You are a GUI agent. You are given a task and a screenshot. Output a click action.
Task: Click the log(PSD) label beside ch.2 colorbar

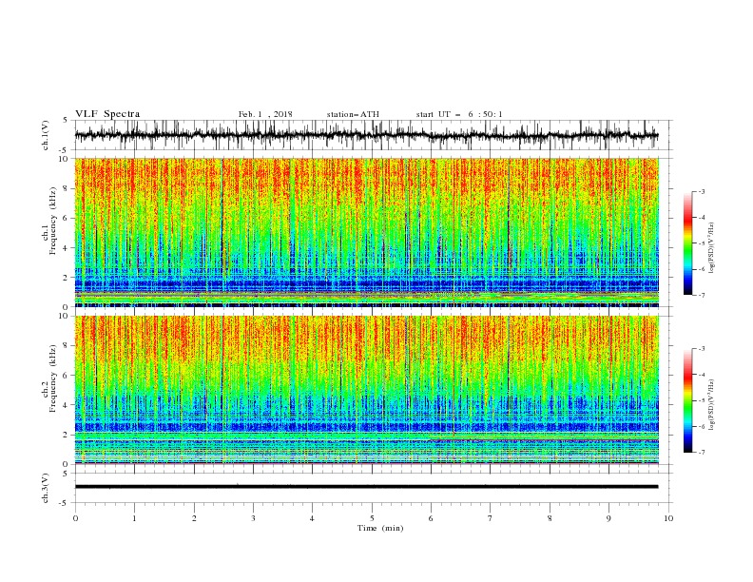(x=711, y=405)
